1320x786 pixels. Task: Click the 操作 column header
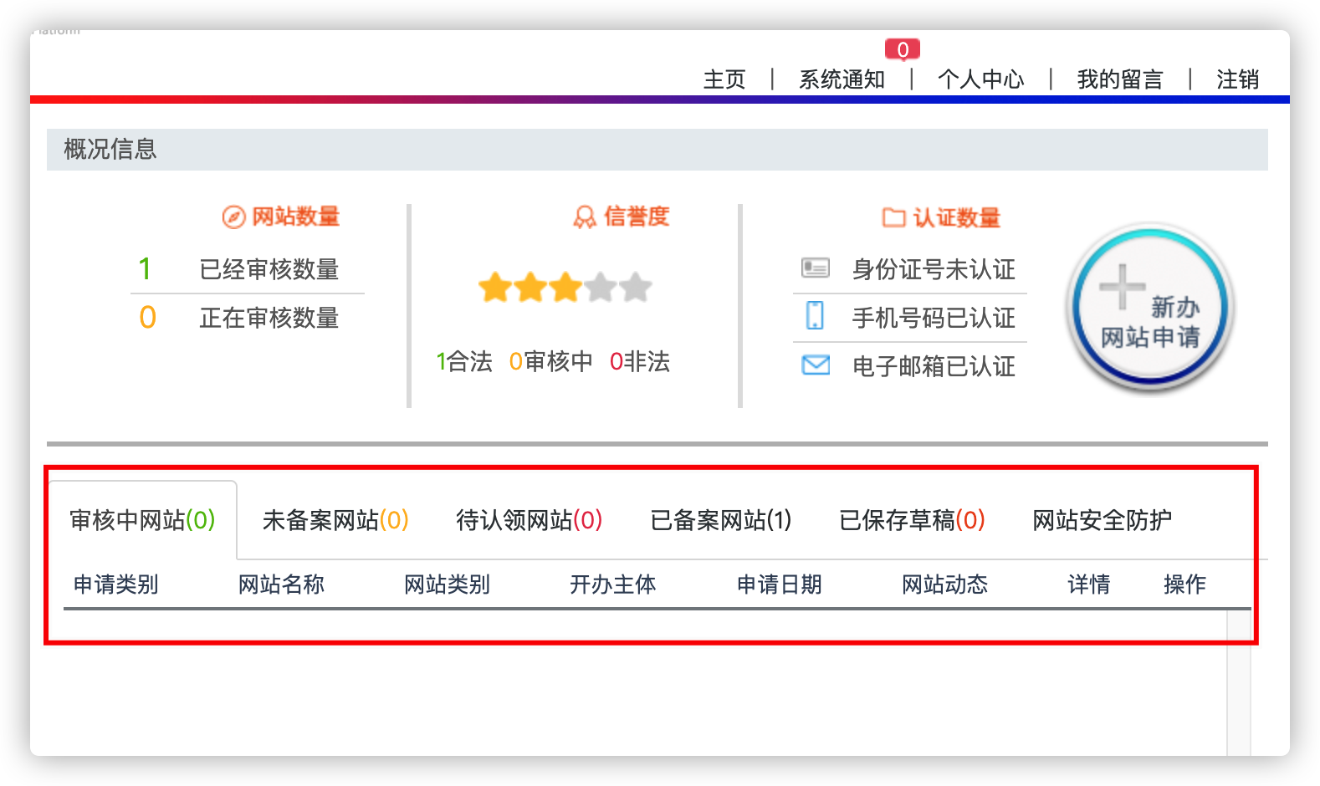tap(1184, 584)
